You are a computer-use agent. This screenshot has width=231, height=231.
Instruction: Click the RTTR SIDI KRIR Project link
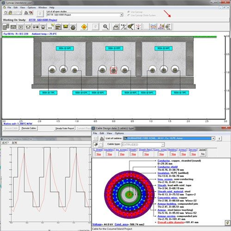(x=43, y=20)
